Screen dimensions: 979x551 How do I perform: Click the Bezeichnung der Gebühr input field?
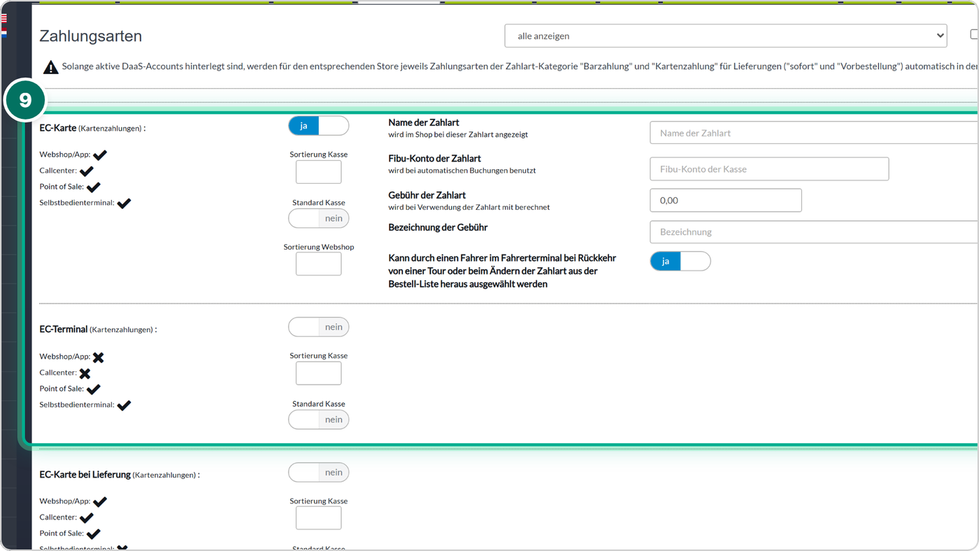pyautogui.click(x=814, y=231)
